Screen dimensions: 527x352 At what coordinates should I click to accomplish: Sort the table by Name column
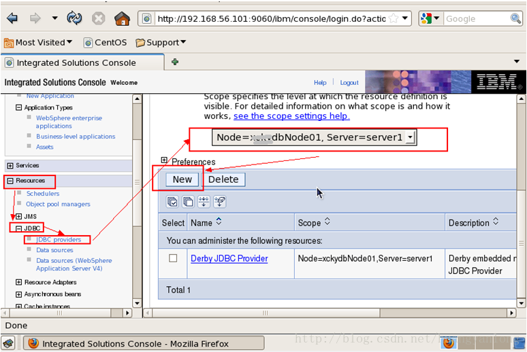(x=219, y=222)
